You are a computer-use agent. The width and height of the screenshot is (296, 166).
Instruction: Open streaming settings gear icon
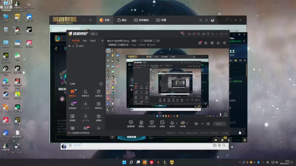click(x=208, y=124)
